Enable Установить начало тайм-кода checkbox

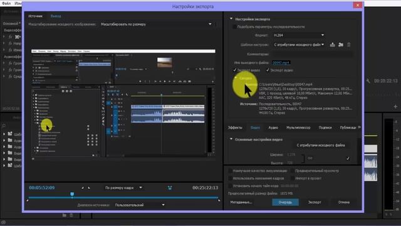click(x=230, y=186)
